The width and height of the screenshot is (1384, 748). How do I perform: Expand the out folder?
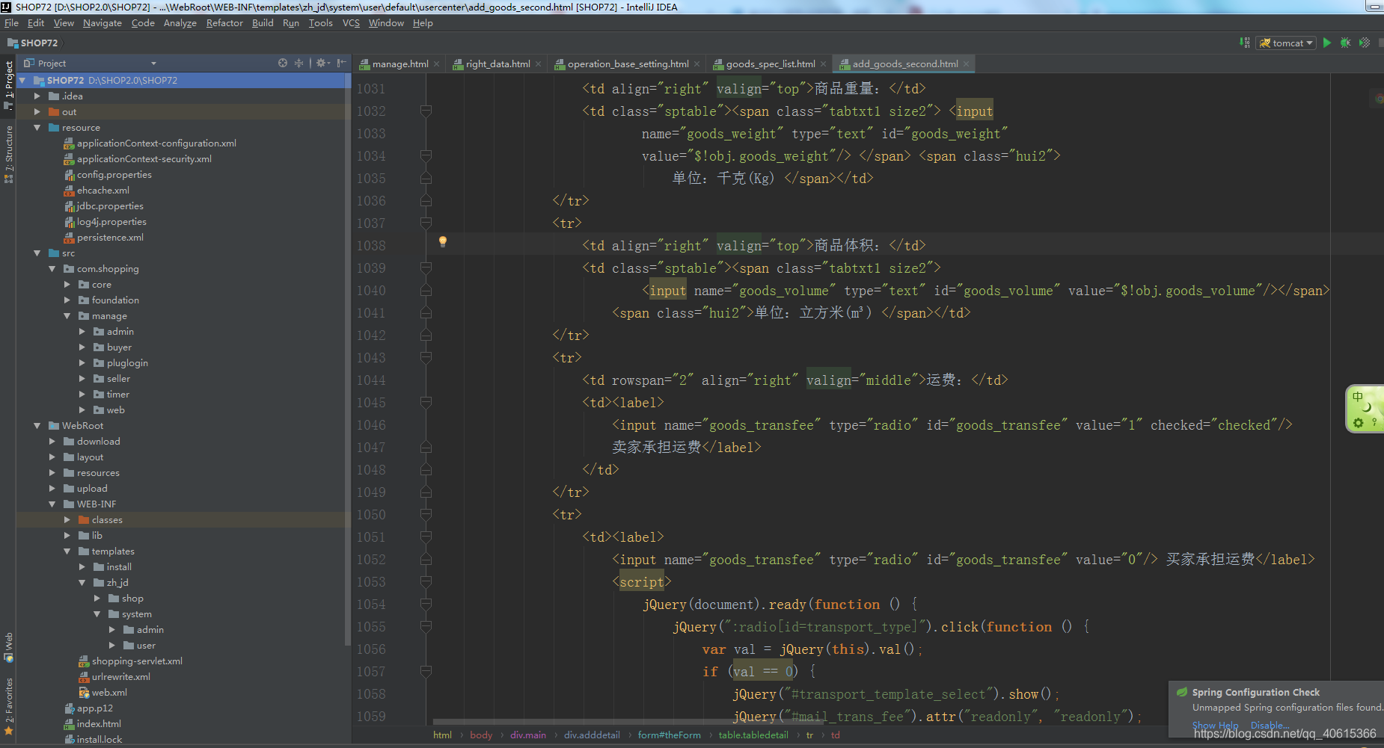pyautogui.click(x=37, y=111)
